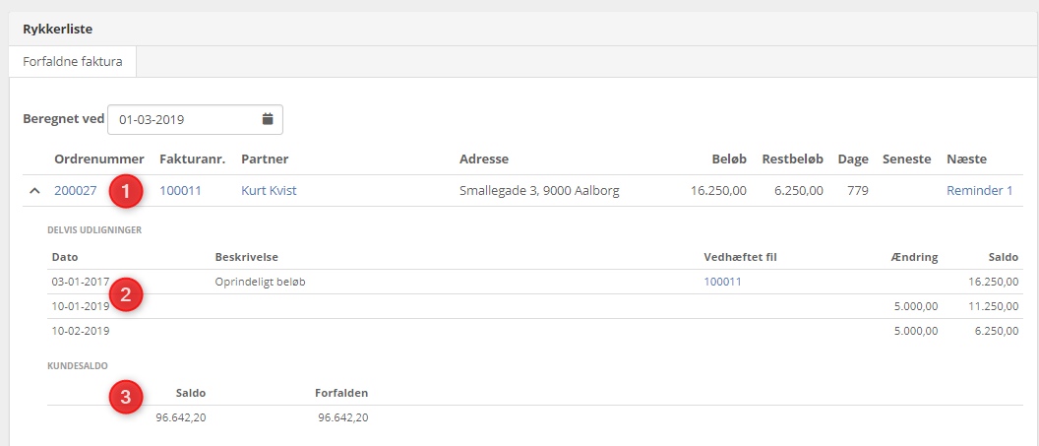Open the 10-01-2019 settlement entry
The image size is (1039, 446).
coord(80,306)
